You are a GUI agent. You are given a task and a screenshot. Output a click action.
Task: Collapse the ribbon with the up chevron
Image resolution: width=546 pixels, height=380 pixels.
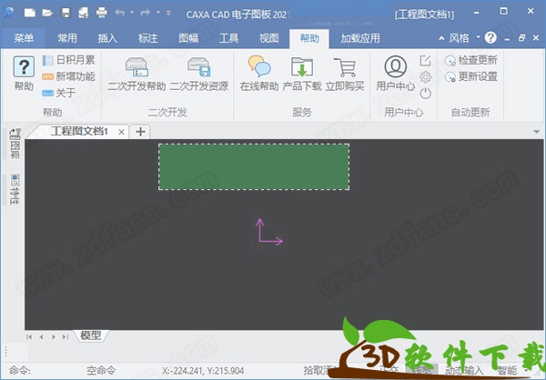[x=441, y=38]
